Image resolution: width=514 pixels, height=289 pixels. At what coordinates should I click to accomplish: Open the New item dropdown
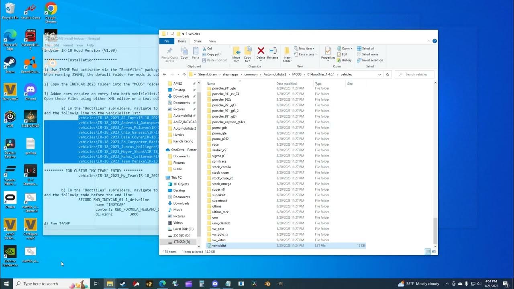click(304, 49)
